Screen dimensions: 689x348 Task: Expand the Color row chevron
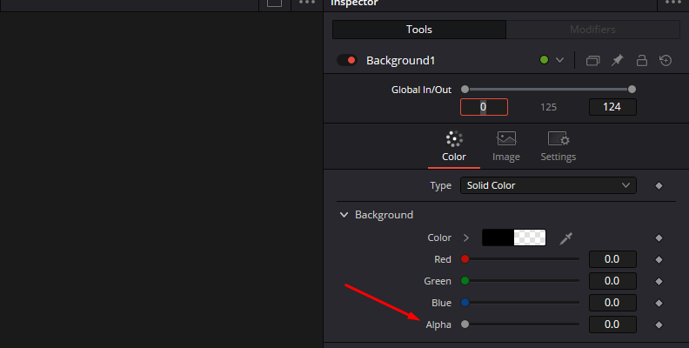[465, 238]
